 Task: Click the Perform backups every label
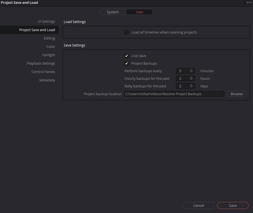143,71
